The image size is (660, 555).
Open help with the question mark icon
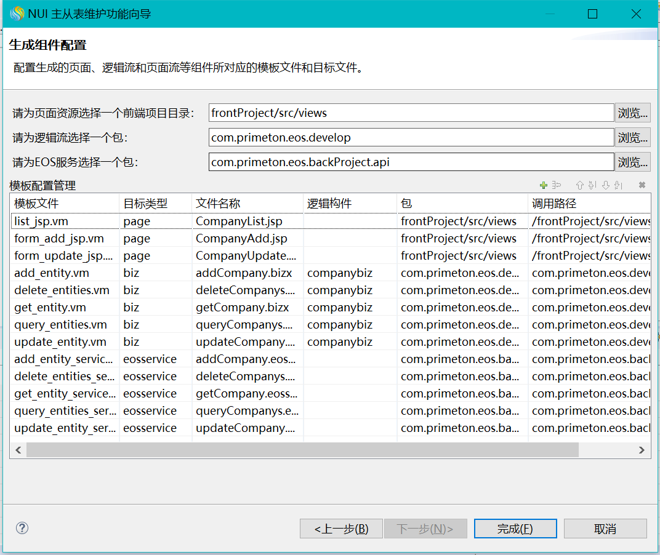(23, 528)
